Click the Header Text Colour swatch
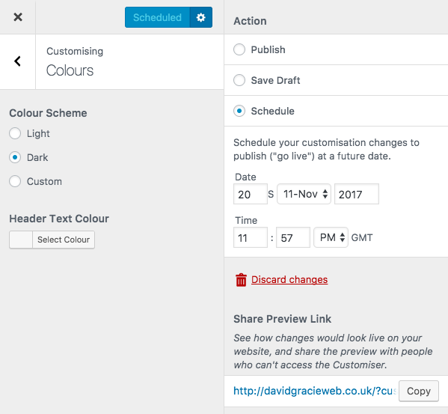 [21, 240]
